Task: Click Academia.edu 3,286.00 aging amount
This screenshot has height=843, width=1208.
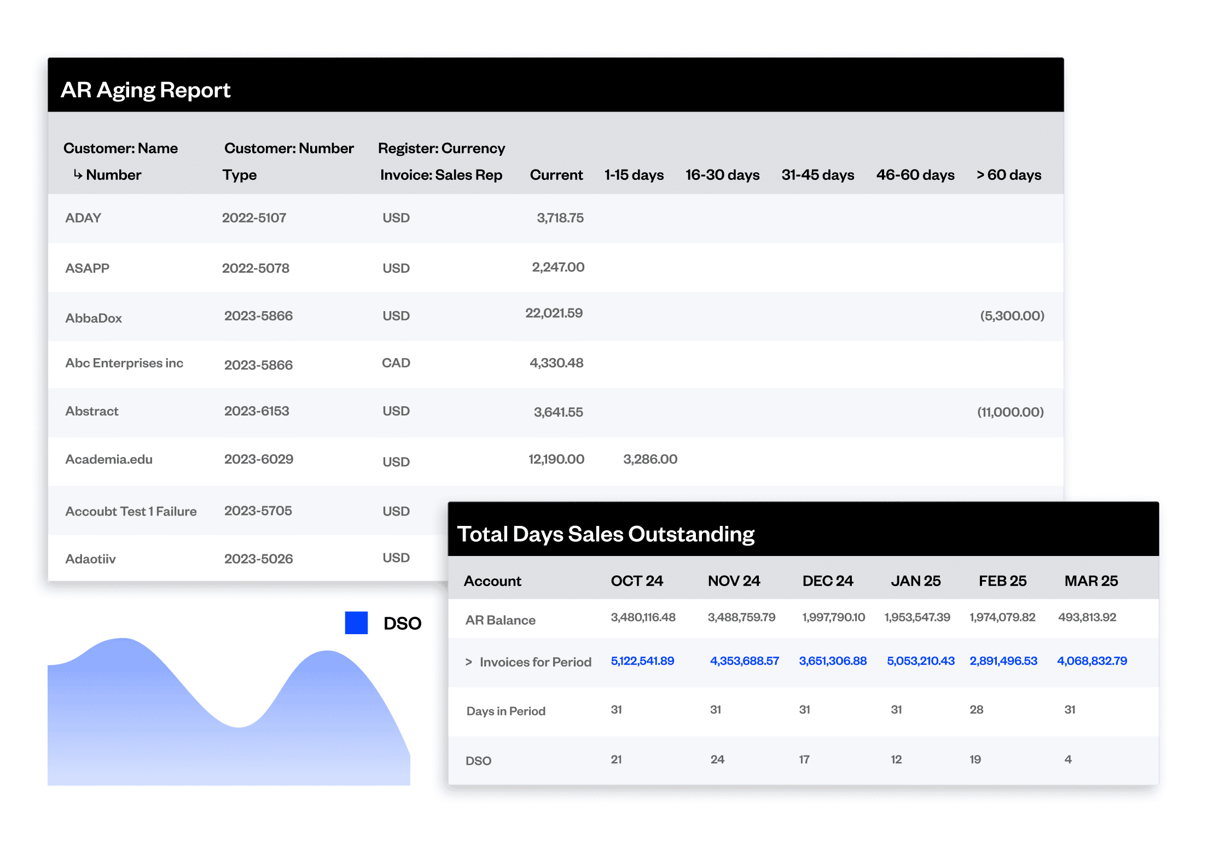Action: [x=650, y=459]
